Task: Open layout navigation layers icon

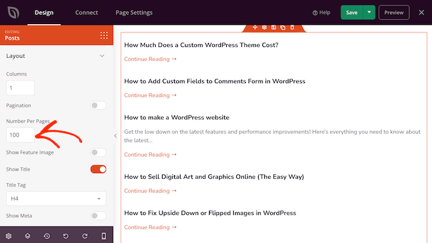Action: coord(27,236)
